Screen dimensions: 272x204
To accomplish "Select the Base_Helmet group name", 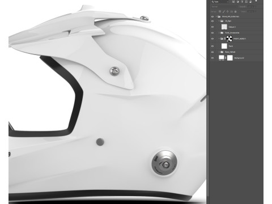I will pyautogui.click(x=230, y=52).
